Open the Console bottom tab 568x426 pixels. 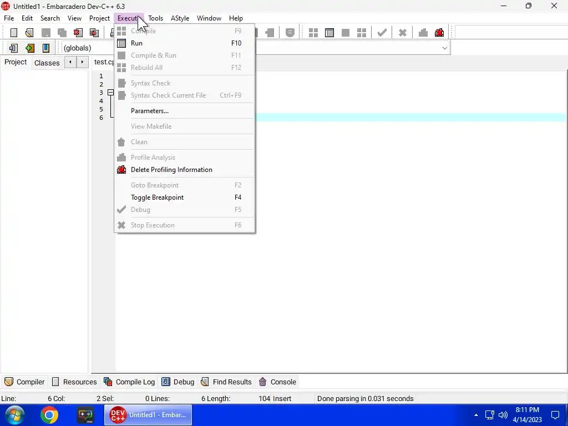tap(277, 382)
